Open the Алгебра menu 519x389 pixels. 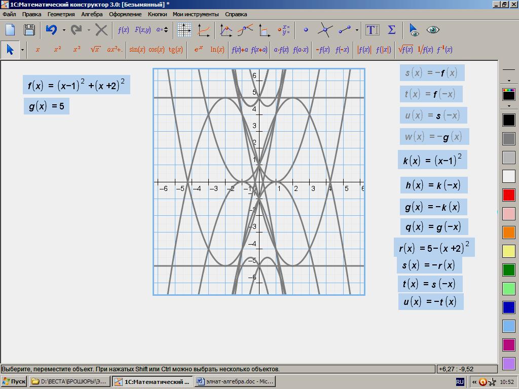point(92,14)
